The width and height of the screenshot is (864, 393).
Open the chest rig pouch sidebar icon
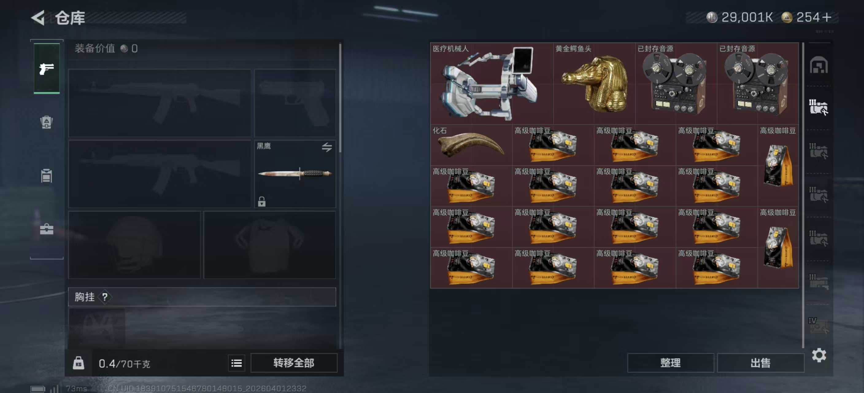pyautogui.click(x=47, y=176)
